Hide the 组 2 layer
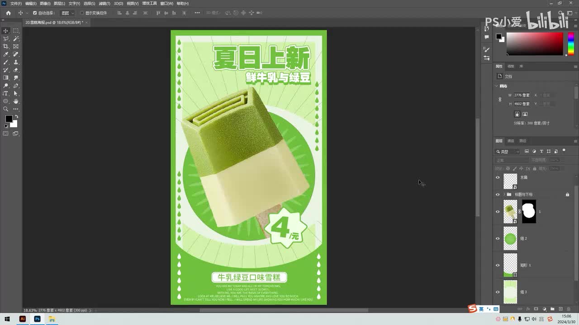The width and height of the screenshot is (579, 325). [x=498, y=238]
